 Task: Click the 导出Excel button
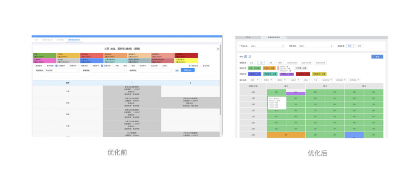pyautogui.click(x=188, y=70)
